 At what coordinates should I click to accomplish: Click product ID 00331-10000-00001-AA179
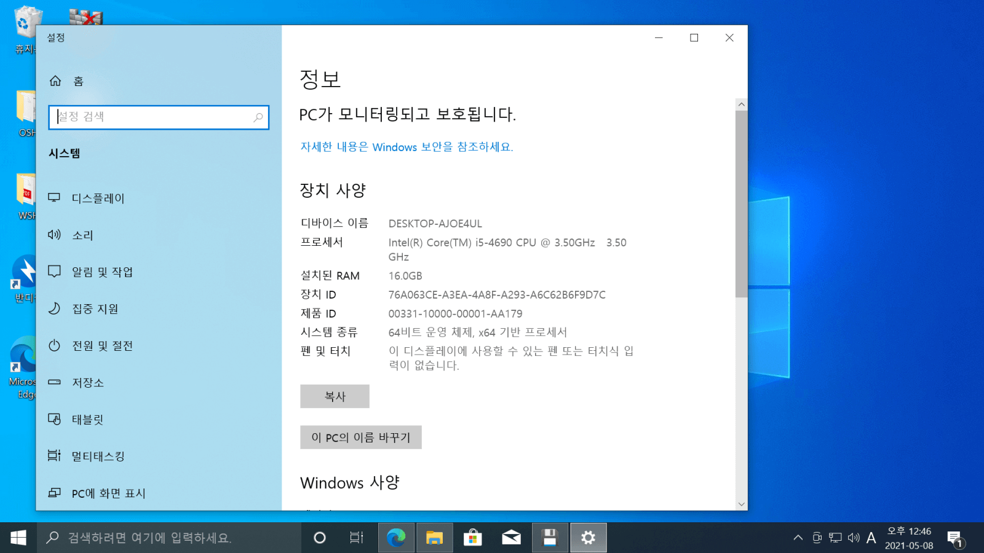pos(455,313)
